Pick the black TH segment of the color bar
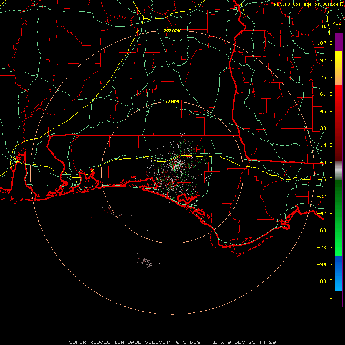 (x=338, y=299)
